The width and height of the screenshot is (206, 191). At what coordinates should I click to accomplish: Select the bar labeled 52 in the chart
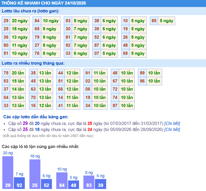pyautogui.click(x=46, y=184)
